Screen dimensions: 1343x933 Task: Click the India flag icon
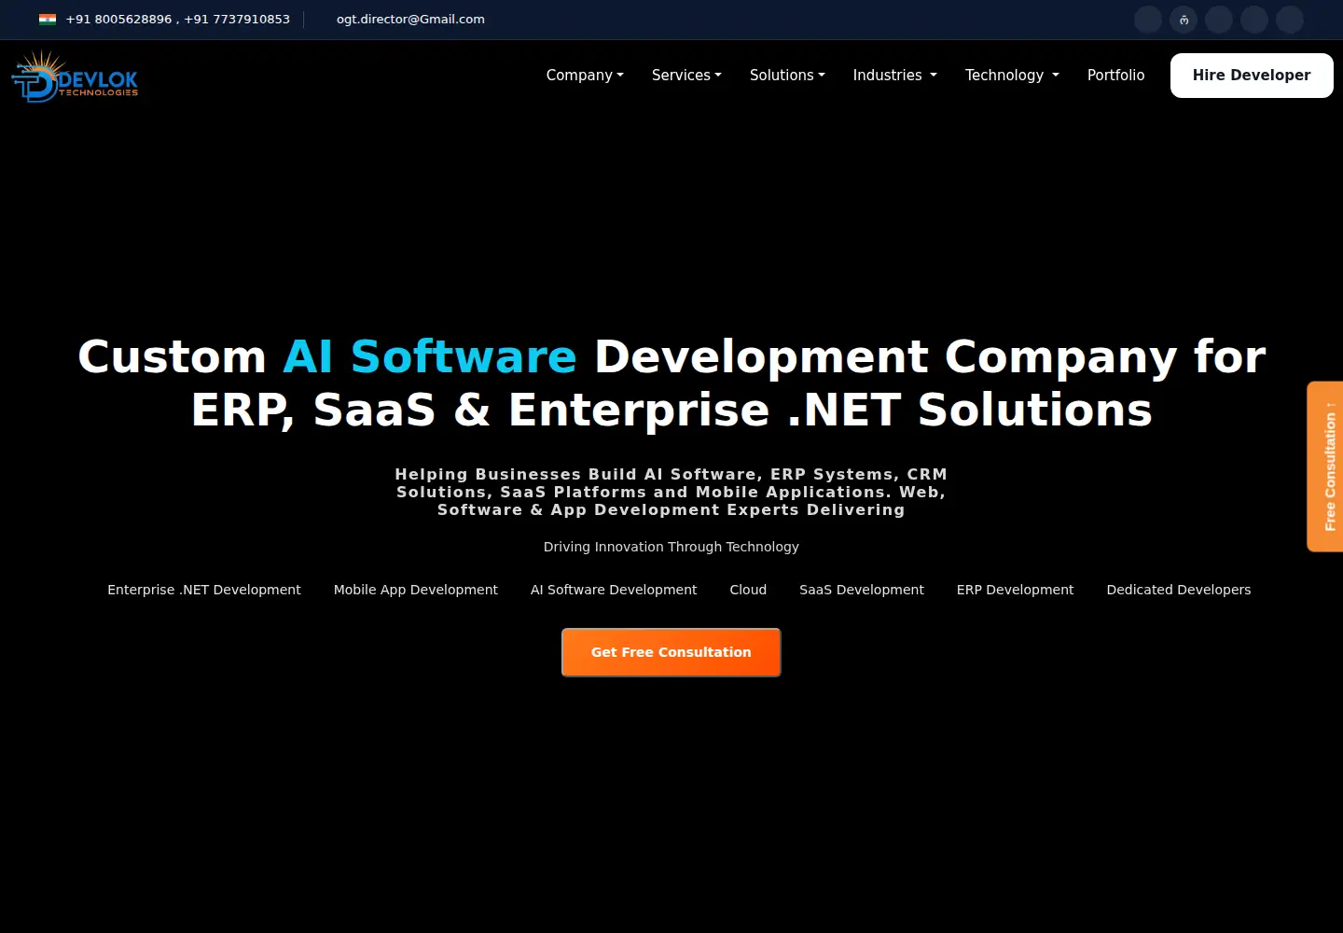pos(48,19)
